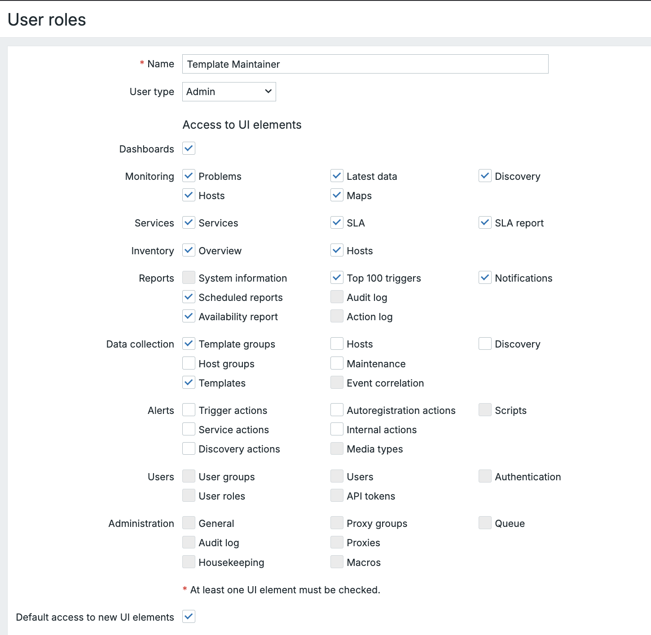
Task: Check the Scripts checkbox
Action: (485, 409)
